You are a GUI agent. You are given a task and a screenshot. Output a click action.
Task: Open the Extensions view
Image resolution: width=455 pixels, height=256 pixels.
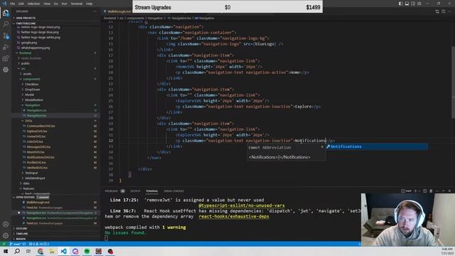click(x=6, y=58)
